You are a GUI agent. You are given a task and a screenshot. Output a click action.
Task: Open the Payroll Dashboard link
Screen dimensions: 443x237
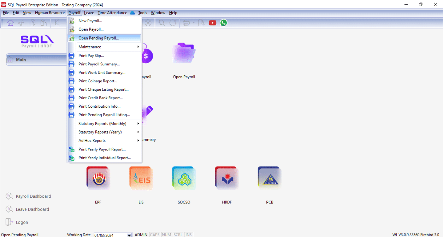(33, 196)
